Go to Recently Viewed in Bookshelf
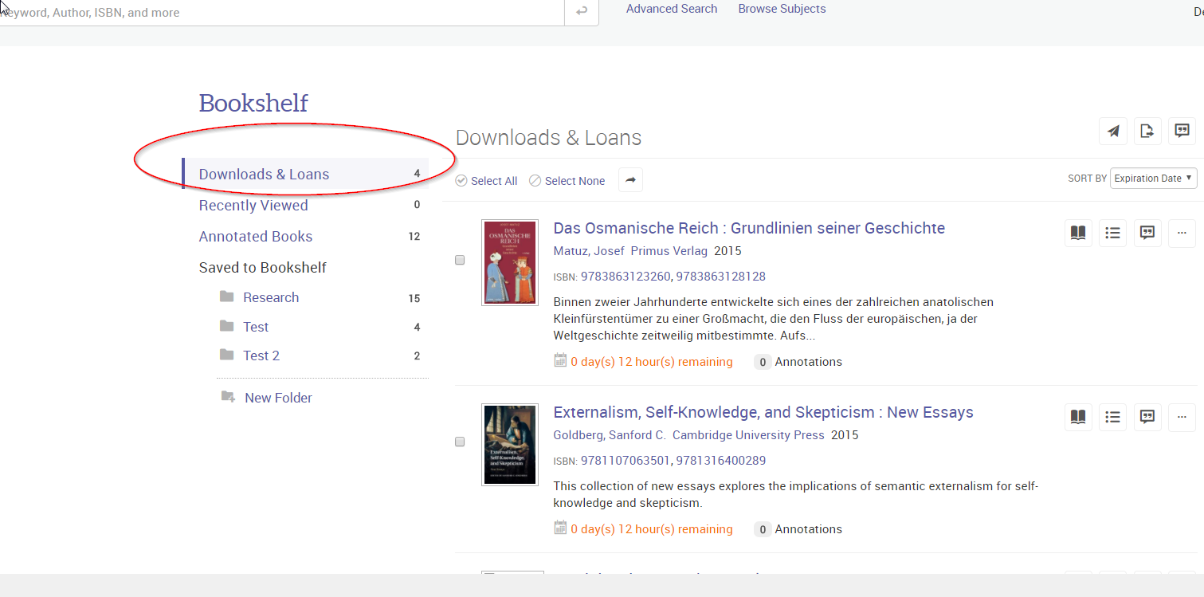Image resolution: width=1204 pixels, height=597 pixels. (x=253, y=206)
